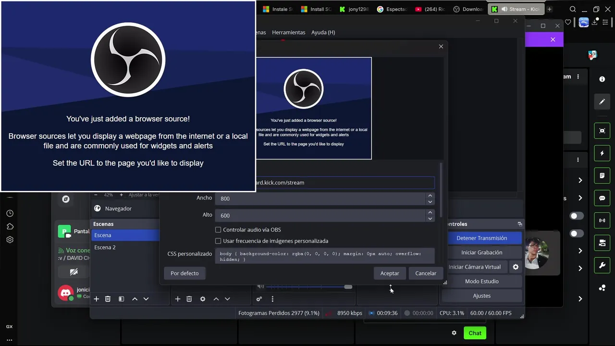Expand the Kick chevron row beside the avatar's top

click(580, 250)
